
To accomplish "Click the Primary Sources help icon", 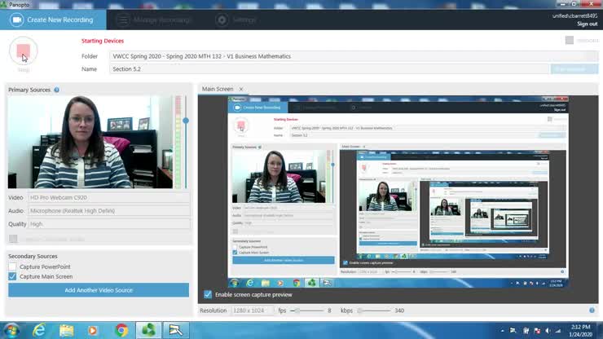I will click(56, 90).
